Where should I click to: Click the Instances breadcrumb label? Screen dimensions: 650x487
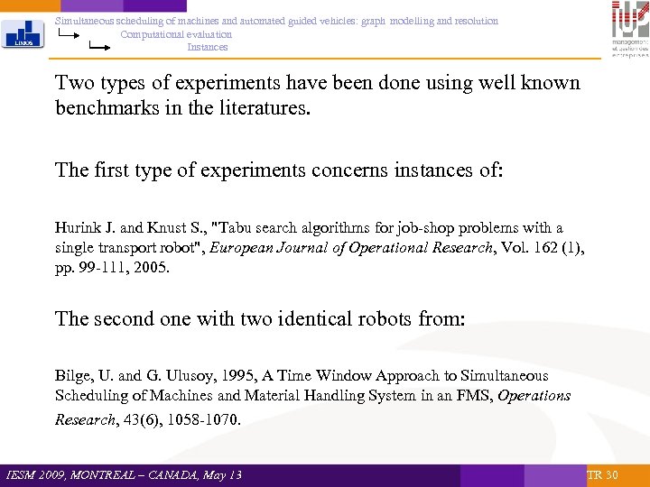(208, 47)
